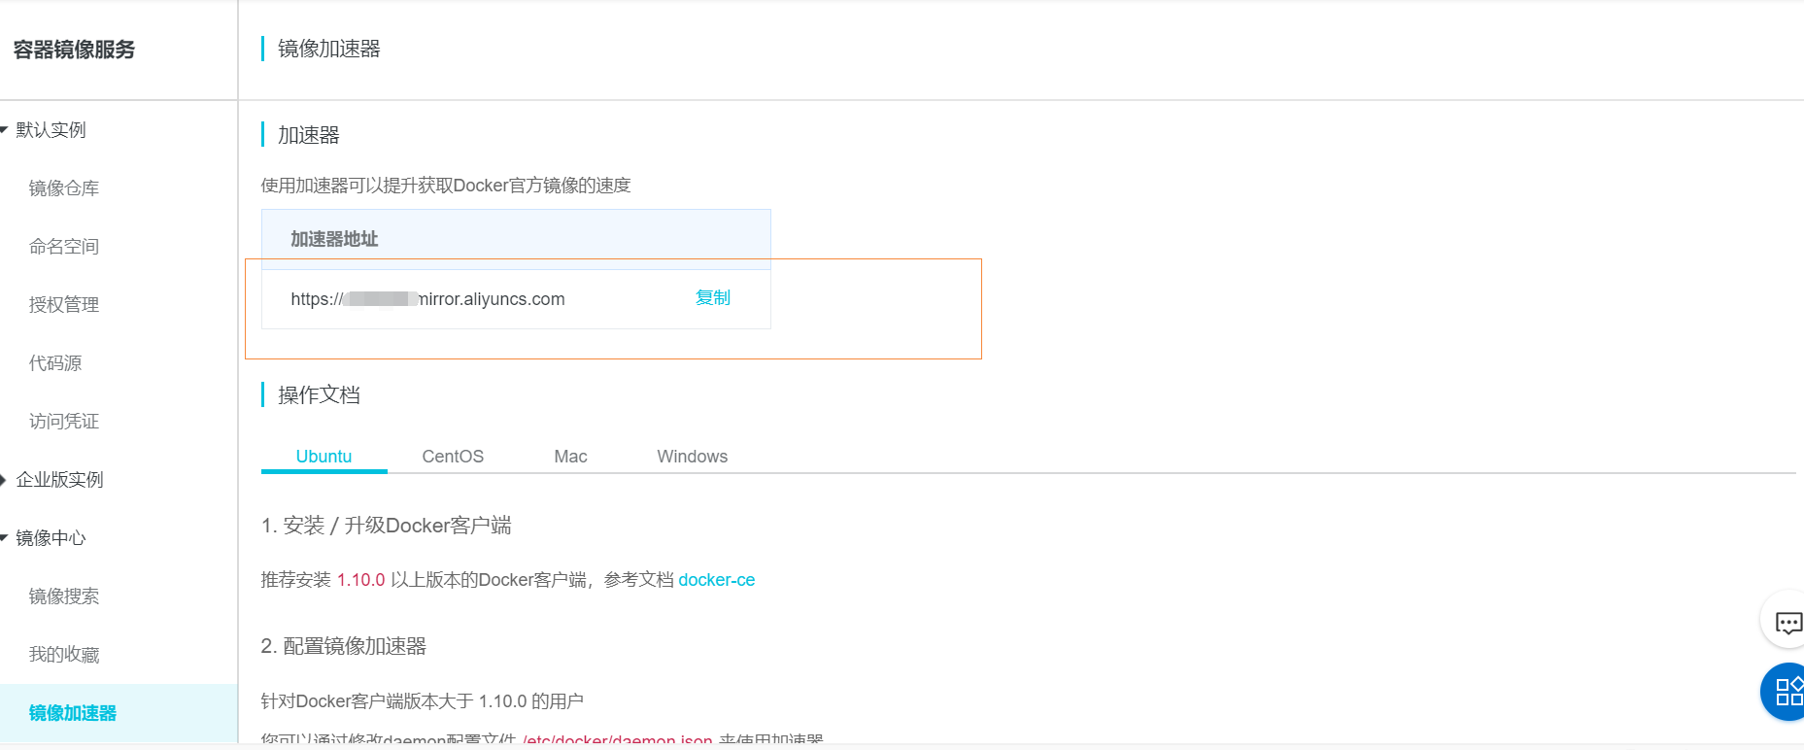
Task: Click the 2. 配置镜像加速器 heading
Action: point(344,646)
